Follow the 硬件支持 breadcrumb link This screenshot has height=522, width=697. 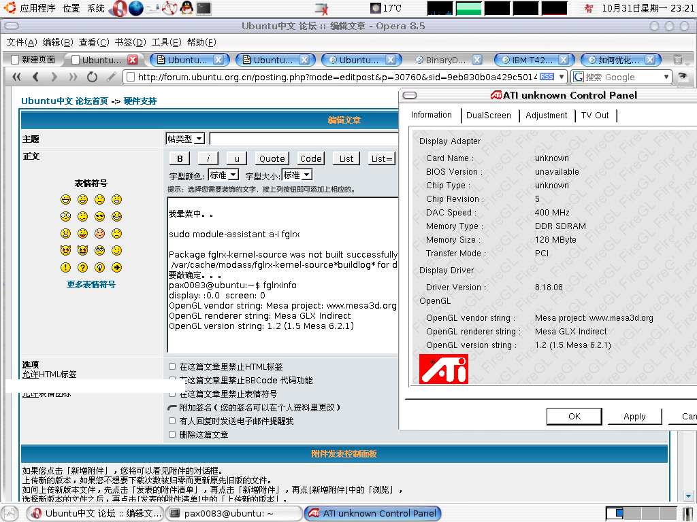(x=140, y=101)
